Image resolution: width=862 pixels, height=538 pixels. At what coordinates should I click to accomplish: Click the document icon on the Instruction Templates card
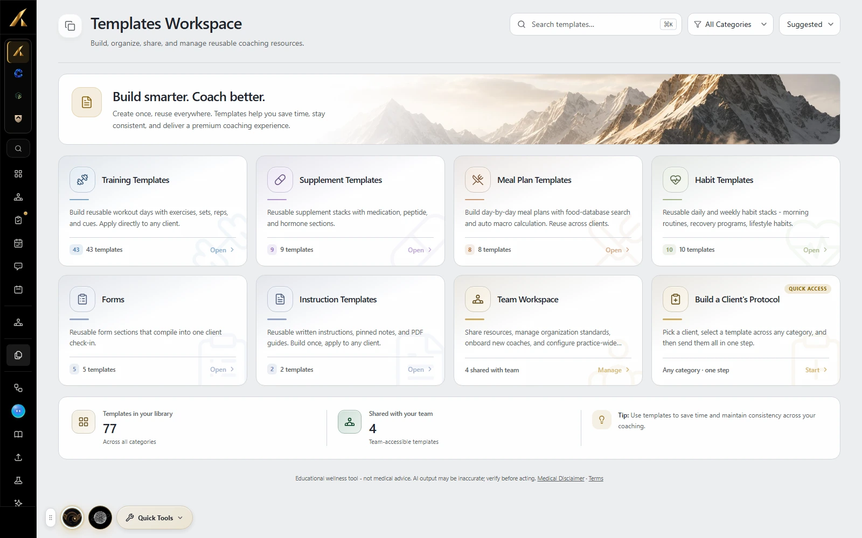280,299
